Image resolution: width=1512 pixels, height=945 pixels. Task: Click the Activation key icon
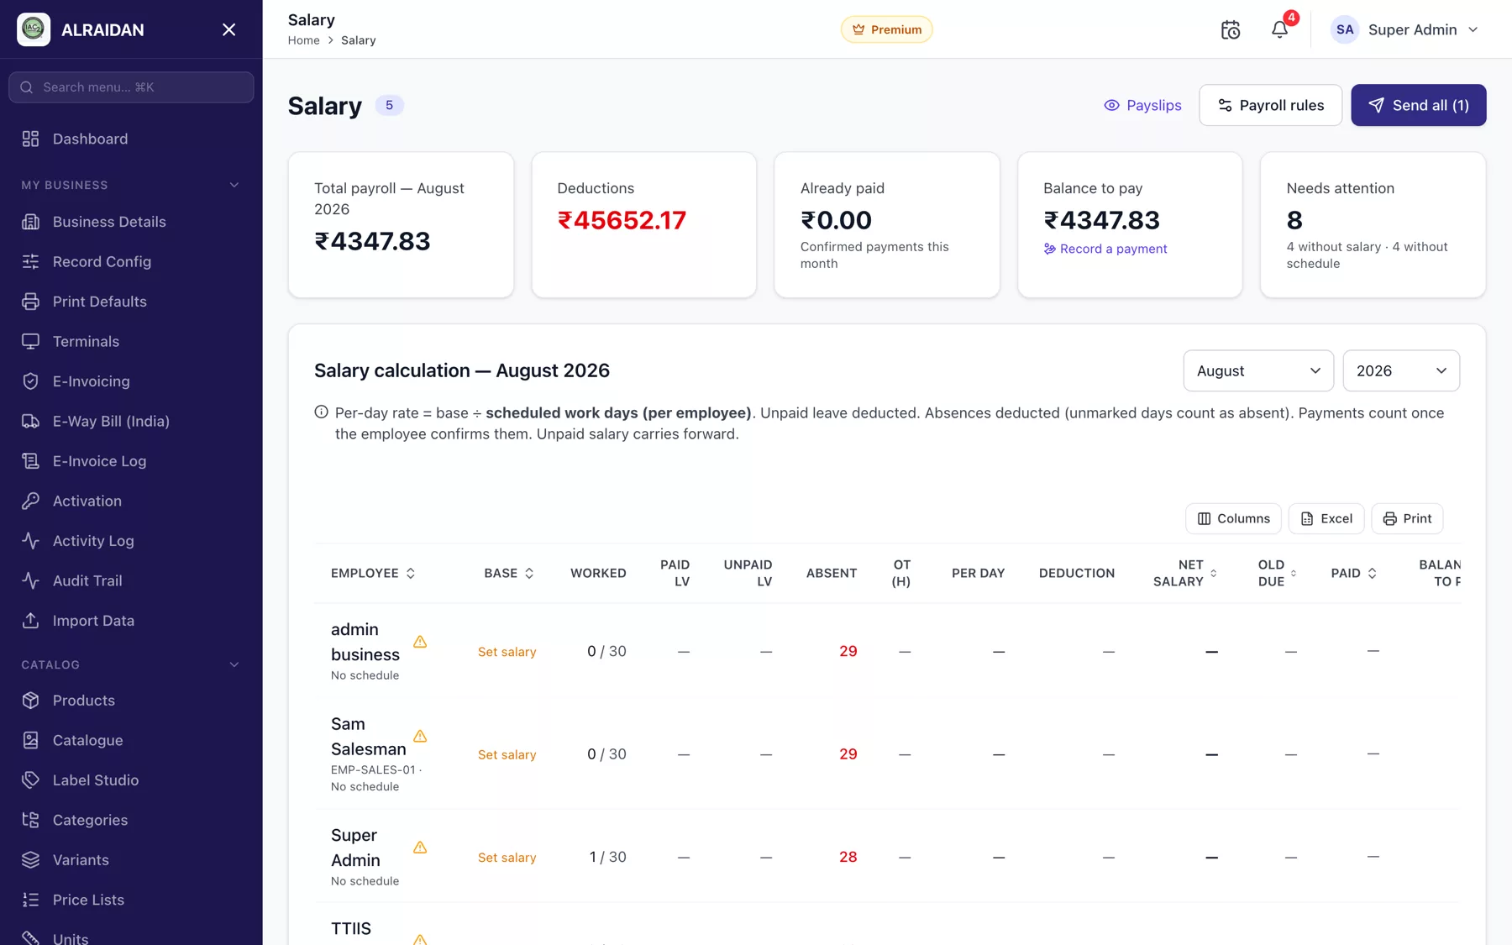[30, 501]
